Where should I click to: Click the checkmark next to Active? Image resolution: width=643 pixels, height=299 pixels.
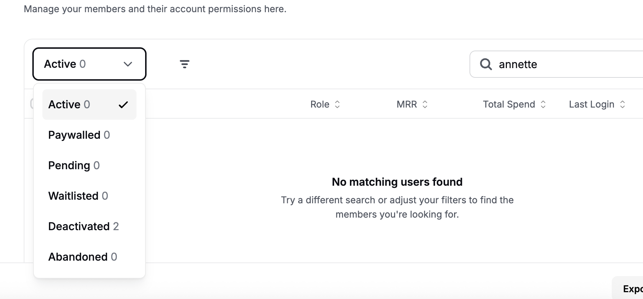123,105
